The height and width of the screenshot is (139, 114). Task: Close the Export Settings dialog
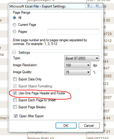point(97,6)
